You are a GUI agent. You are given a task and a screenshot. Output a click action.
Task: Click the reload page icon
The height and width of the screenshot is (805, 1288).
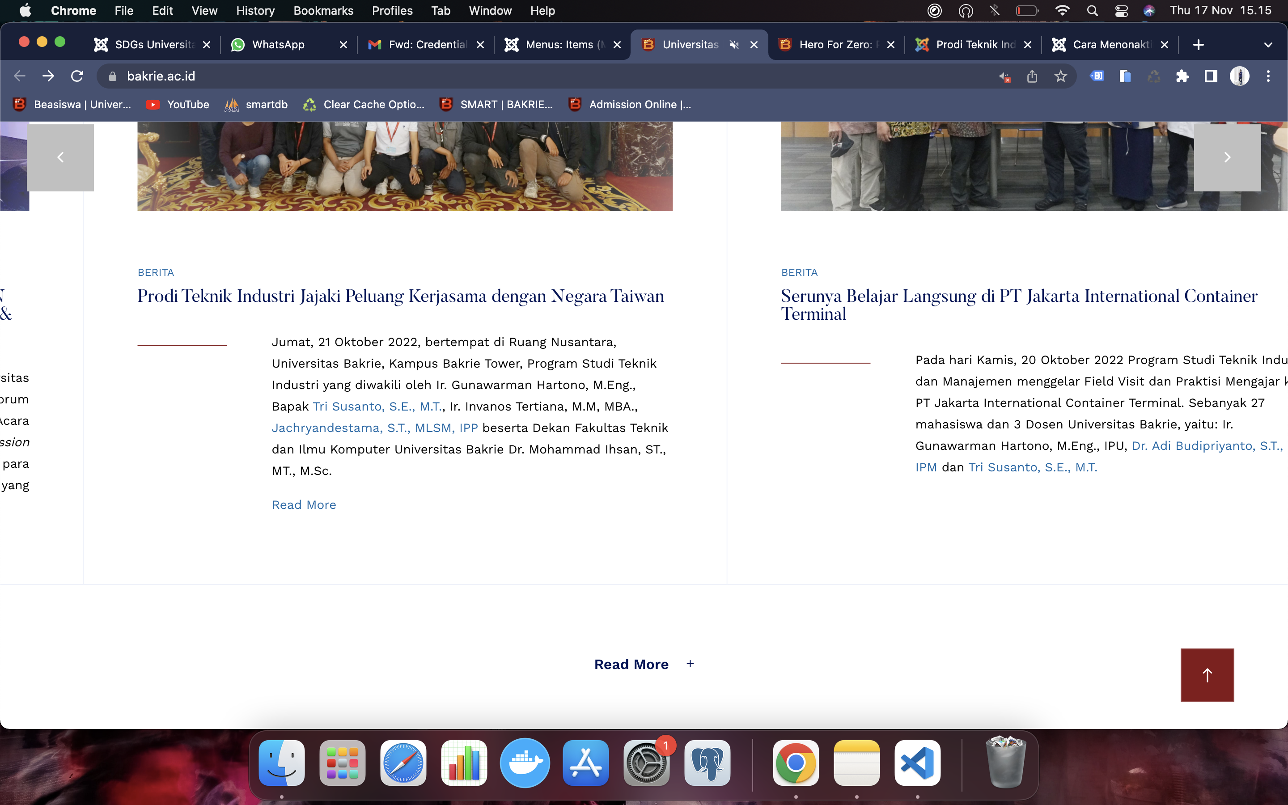(x=77, y=76)
